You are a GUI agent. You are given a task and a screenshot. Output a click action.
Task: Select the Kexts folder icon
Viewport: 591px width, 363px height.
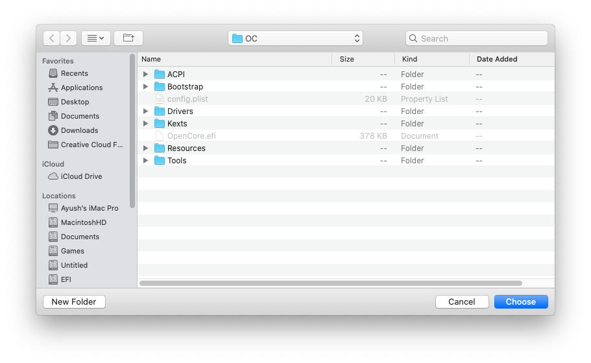click(160, 124)
